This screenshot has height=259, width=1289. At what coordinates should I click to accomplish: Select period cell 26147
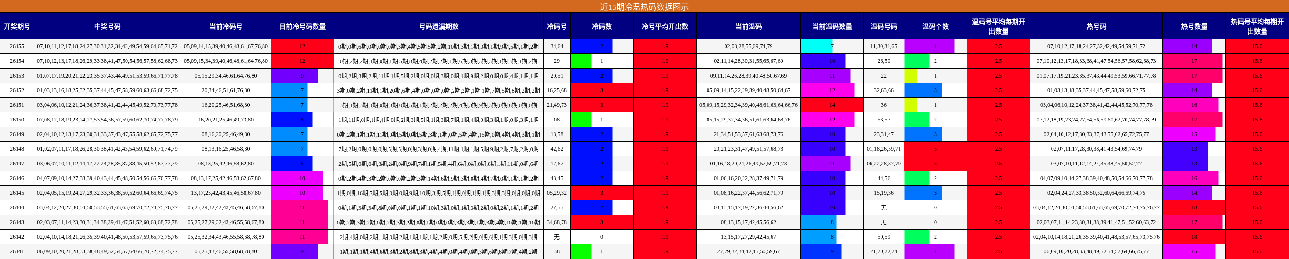(x=17, y=164)
